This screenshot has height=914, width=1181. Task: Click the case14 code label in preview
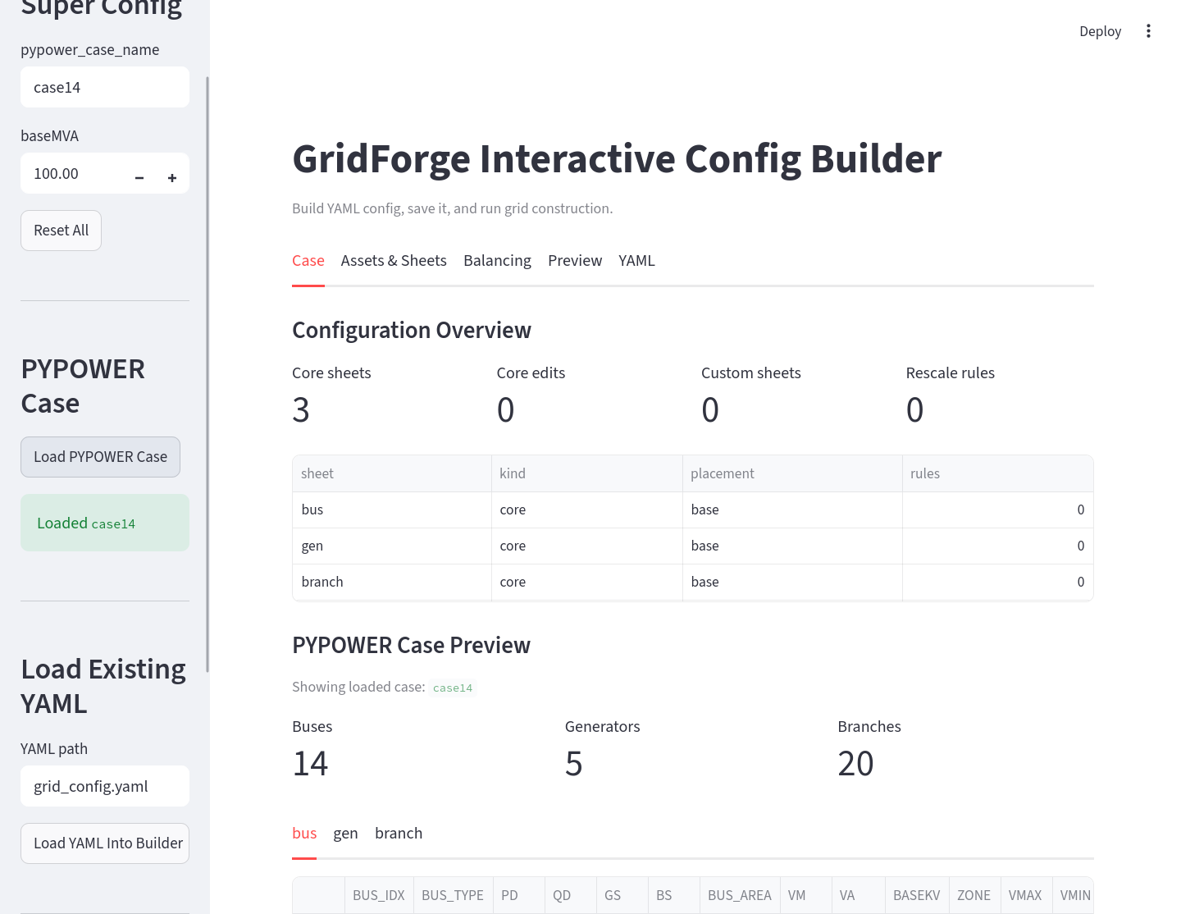click(453, 688)
